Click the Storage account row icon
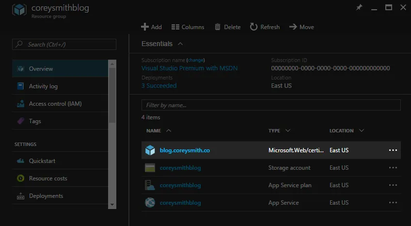This screenshot has height=226, width=411. tap(150, 168)
